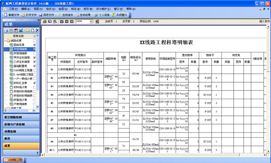271x163 pixels.
Task: Collapse the 线路成果 tree folder
Action: coord(5,41)
